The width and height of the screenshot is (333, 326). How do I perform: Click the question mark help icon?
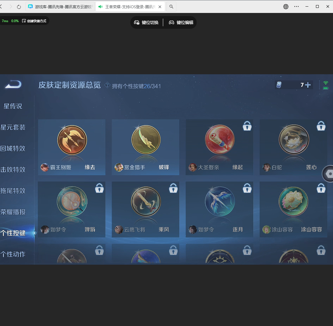(x=108, y=85)
